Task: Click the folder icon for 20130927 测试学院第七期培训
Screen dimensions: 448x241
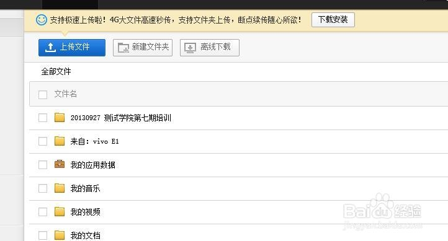Action: 60,117
